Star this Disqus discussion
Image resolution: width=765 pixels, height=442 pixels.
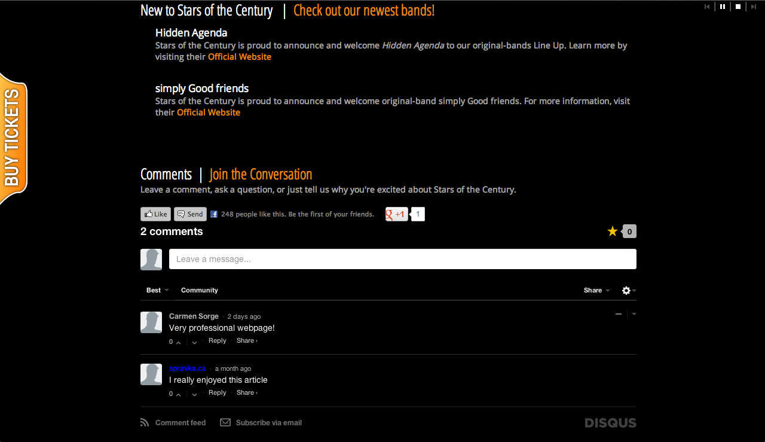[613, 231]
